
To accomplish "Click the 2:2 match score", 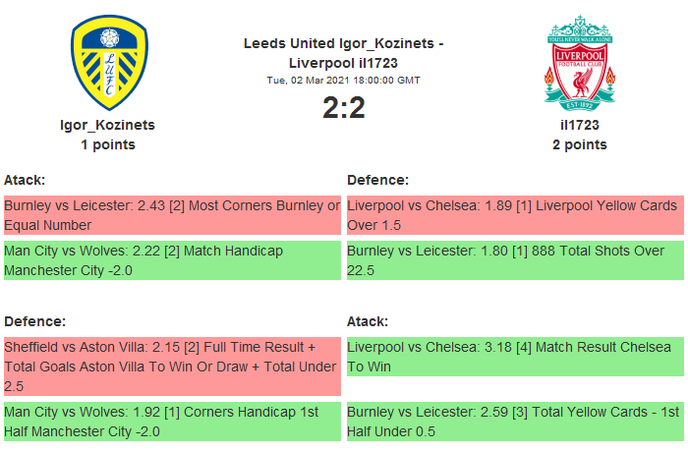I will (x=344, y=108).
